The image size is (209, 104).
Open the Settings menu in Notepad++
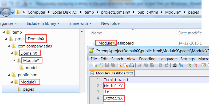[x=187, y=59]
